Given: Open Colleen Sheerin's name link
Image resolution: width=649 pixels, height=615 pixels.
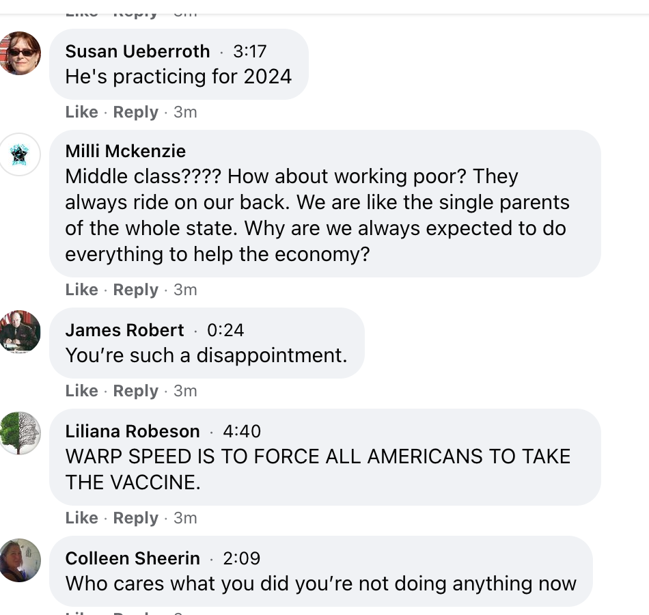Looking at the screenshot, I should [x=133, y=558].
